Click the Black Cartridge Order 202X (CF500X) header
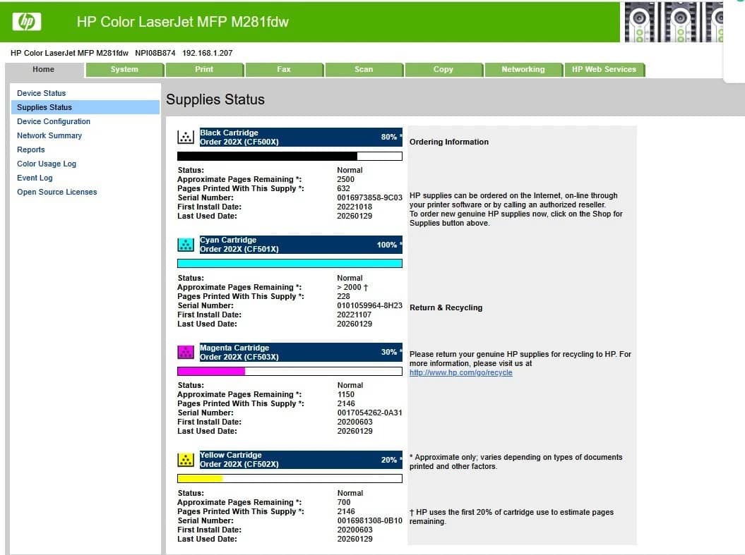745x555 pixels. (301, 137)
